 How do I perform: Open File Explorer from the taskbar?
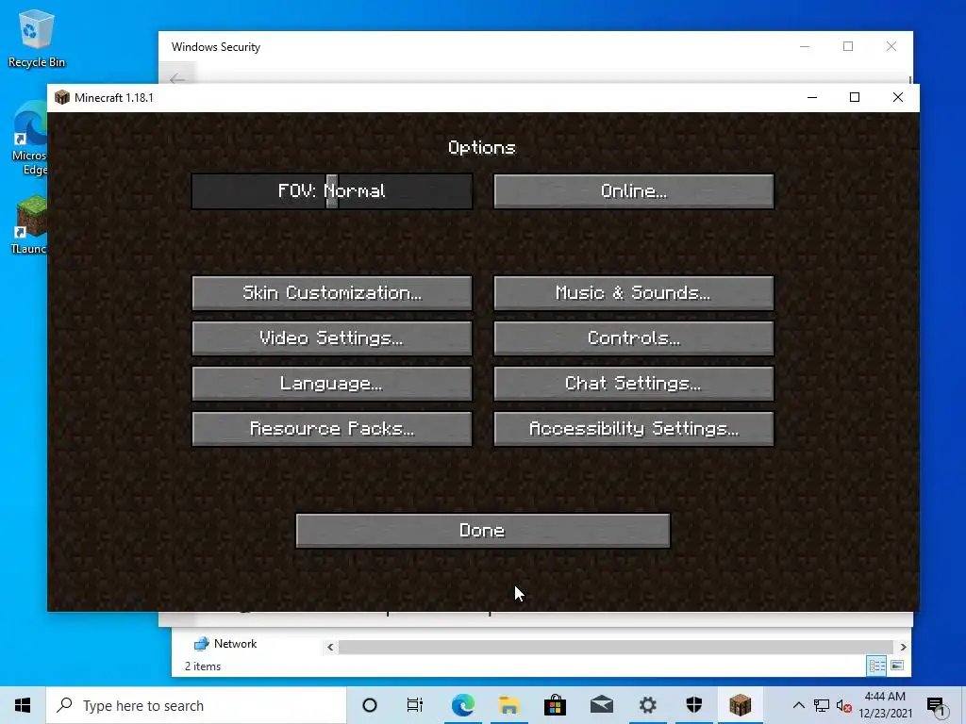point(508,705)
